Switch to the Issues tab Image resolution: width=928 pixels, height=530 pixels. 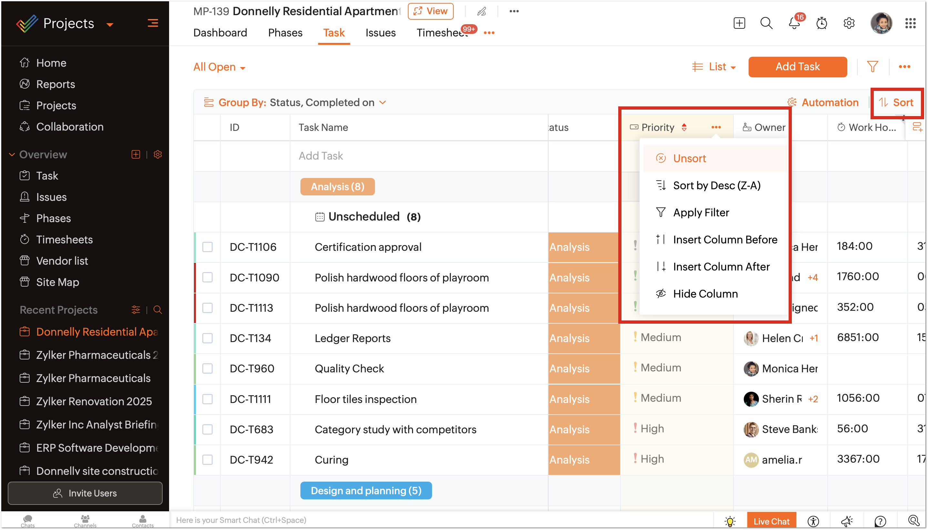click(x=380, y=33)
